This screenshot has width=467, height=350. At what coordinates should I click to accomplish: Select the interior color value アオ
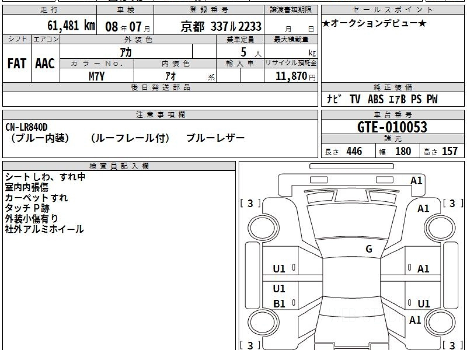pyautogui.click(x=170, y=76)
